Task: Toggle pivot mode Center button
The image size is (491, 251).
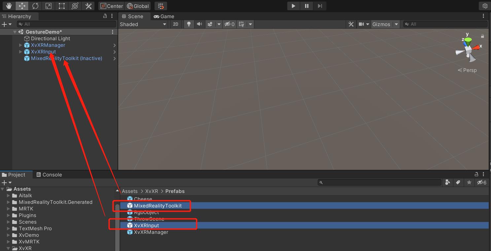Action: tap(112, 6)
